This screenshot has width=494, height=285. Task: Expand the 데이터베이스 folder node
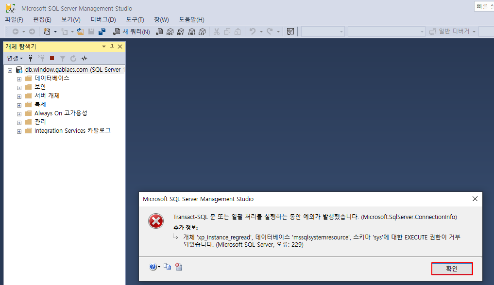tap(19, 79)
